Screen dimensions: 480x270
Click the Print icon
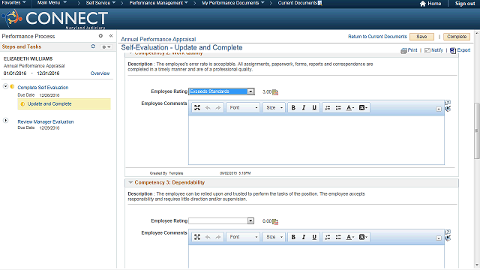click(x=403, y=50)
